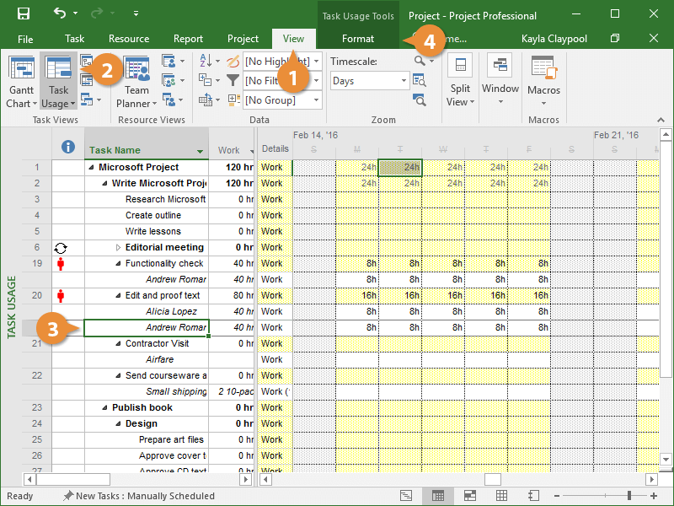
Task: Open the File menu
Action: (25, 39)
